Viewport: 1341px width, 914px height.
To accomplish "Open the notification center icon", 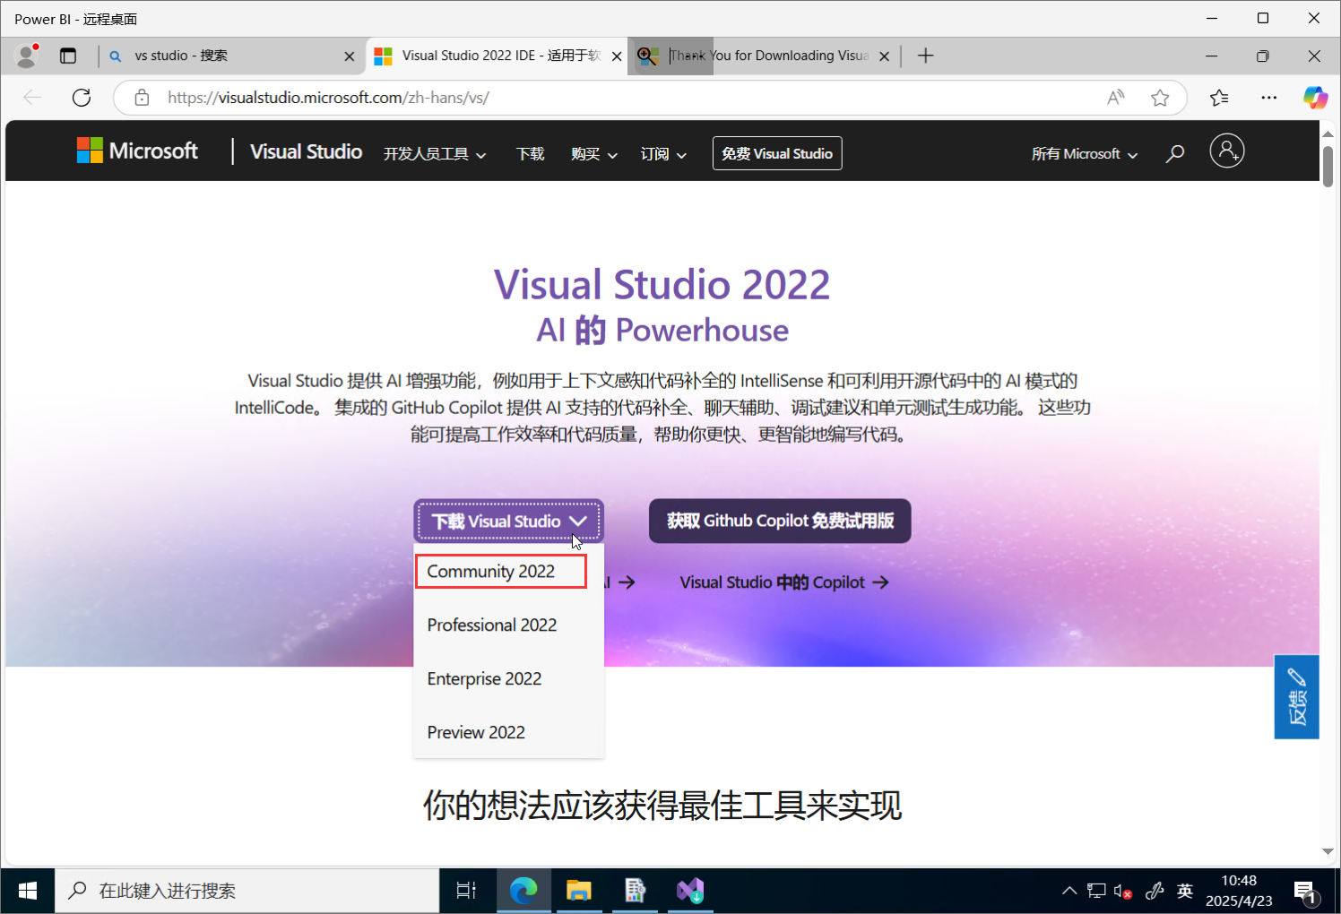I will pyautogui.click(x=1306, y=892).
